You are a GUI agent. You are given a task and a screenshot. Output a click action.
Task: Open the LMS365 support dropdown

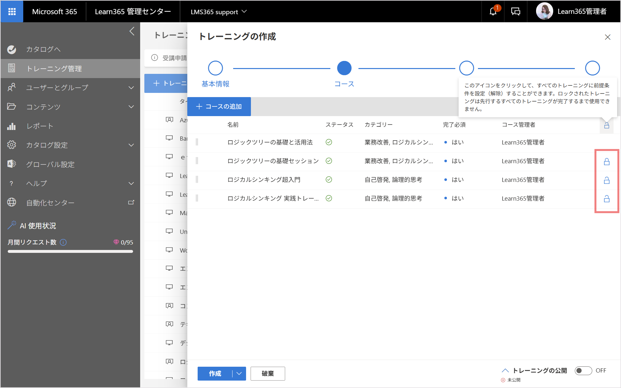click(219, 12)
